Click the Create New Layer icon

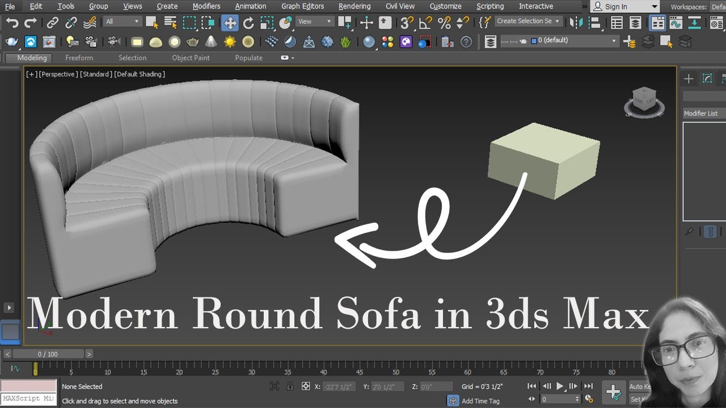click(629, 42)
